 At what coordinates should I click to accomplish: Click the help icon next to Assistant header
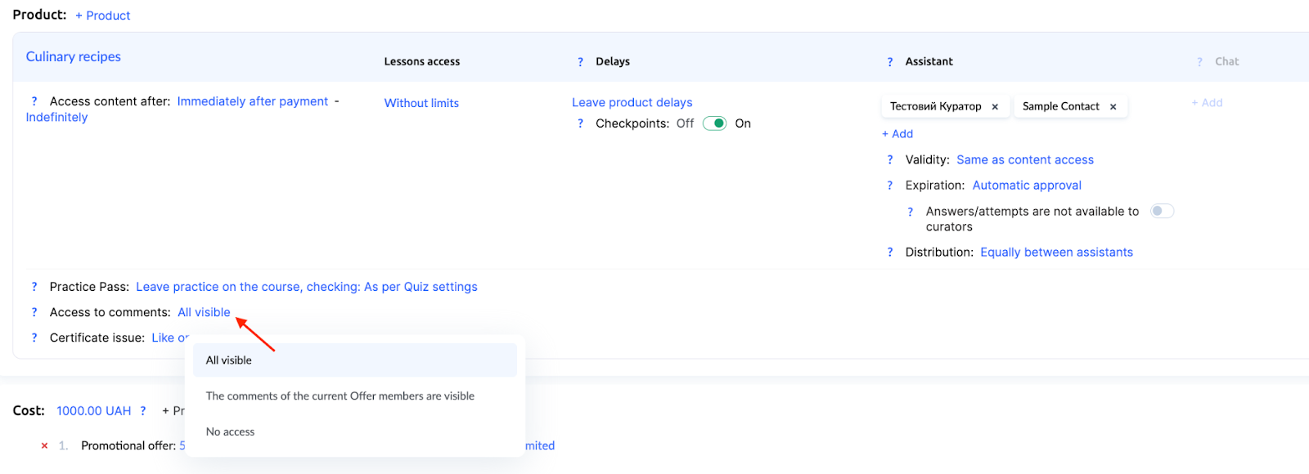pyautogui.click(x=890, y=62)
